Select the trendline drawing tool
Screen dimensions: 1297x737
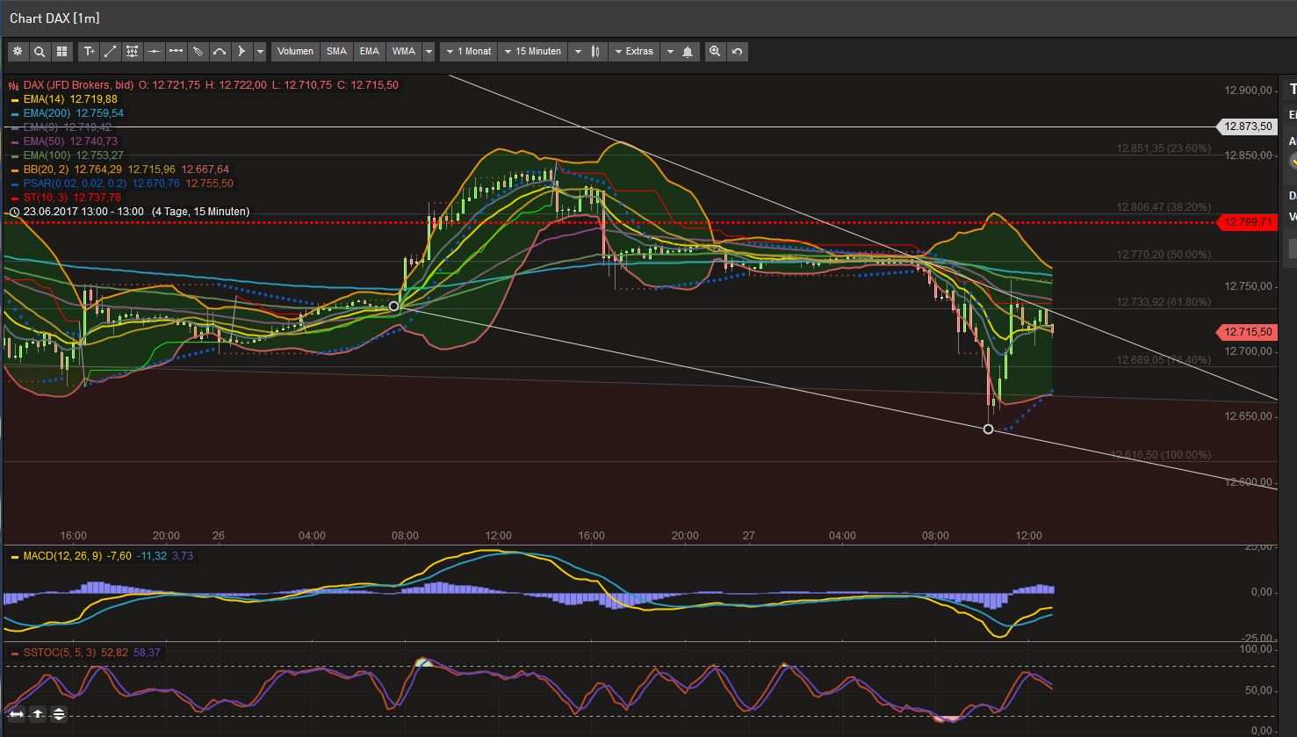click(x=110, y=51)
